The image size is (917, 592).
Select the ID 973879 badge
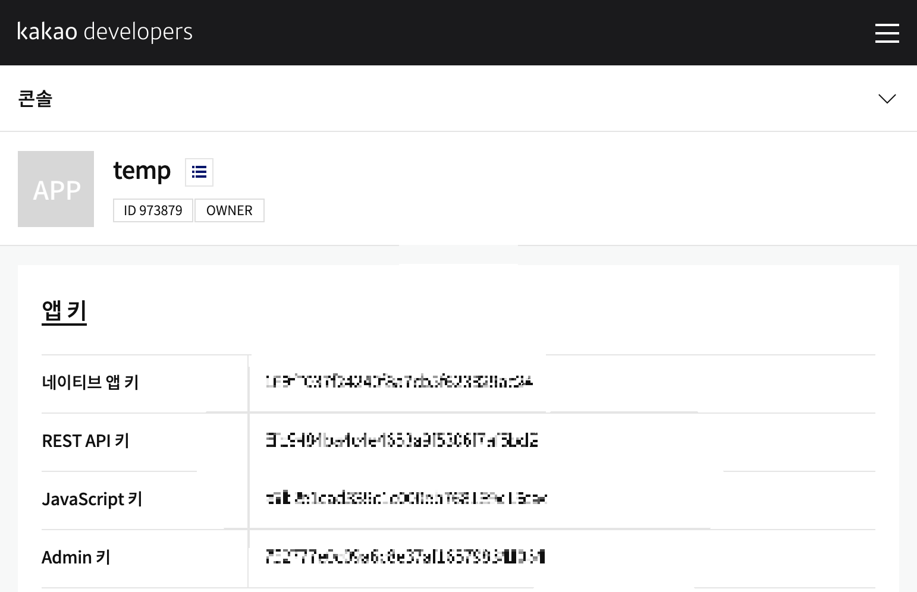click(x=153, y=210)
